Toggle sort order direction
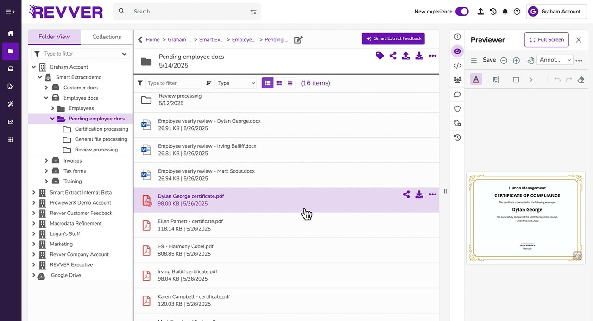This screenshot has height=321, width=593. 209,83
